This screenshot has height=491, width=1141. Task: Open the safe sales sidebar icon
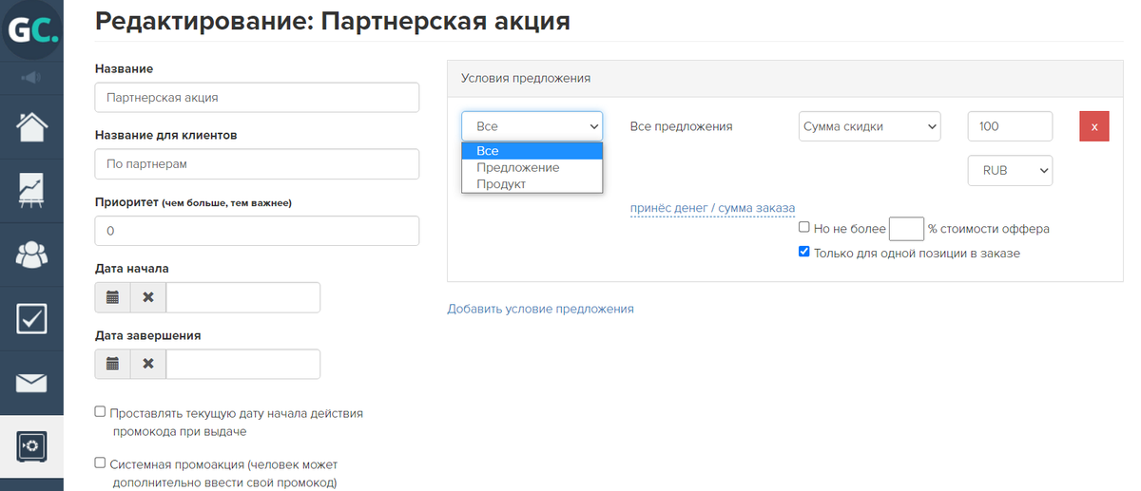(x=31, y=446)
